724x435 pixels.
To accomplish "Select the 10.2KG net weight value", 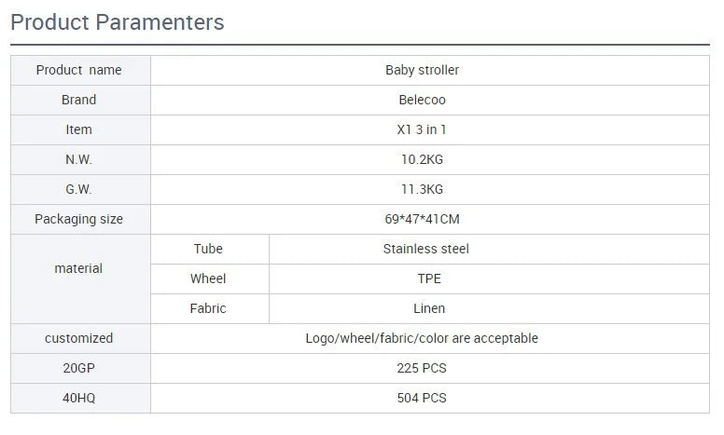I will [422, 159].
